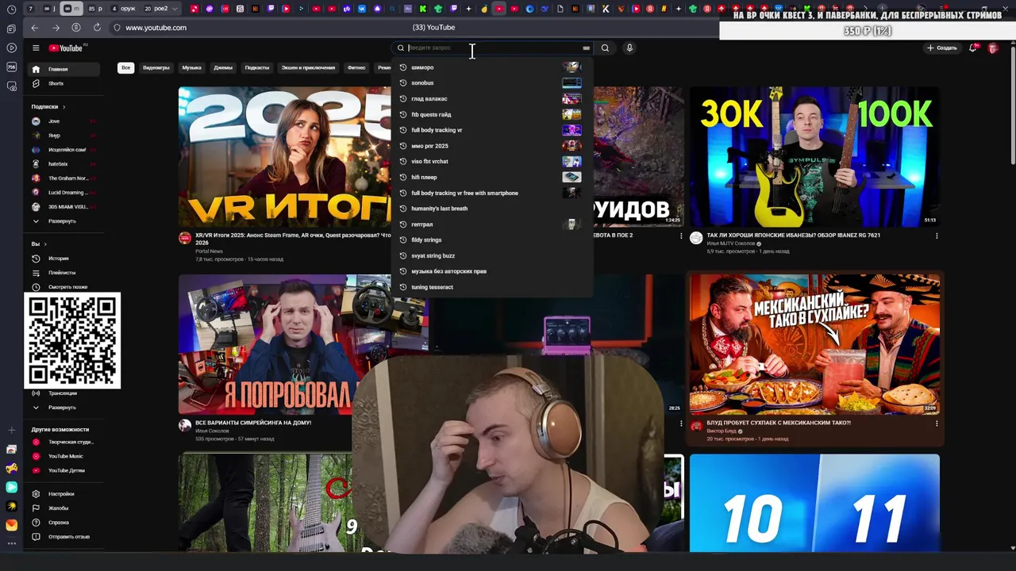Viewport: 1016px width, 571px height.
Task: Open the browser tab groups dropdown arrow
Action: pyautogui.click(x=175, y=10)
